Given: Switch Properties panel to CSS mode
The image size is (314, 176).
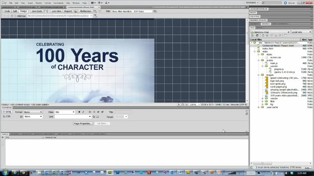Looking at the screenshot, I should [7, 116].
